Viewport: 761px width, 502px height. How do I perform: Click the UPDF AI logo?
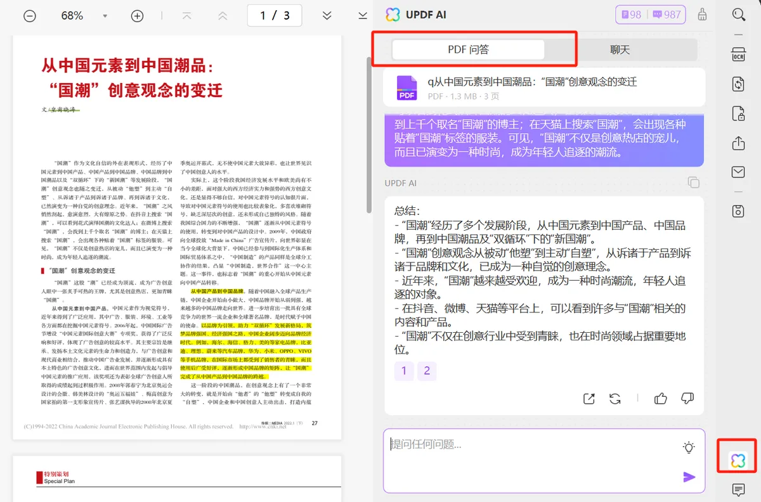click(x=393, y=14)
